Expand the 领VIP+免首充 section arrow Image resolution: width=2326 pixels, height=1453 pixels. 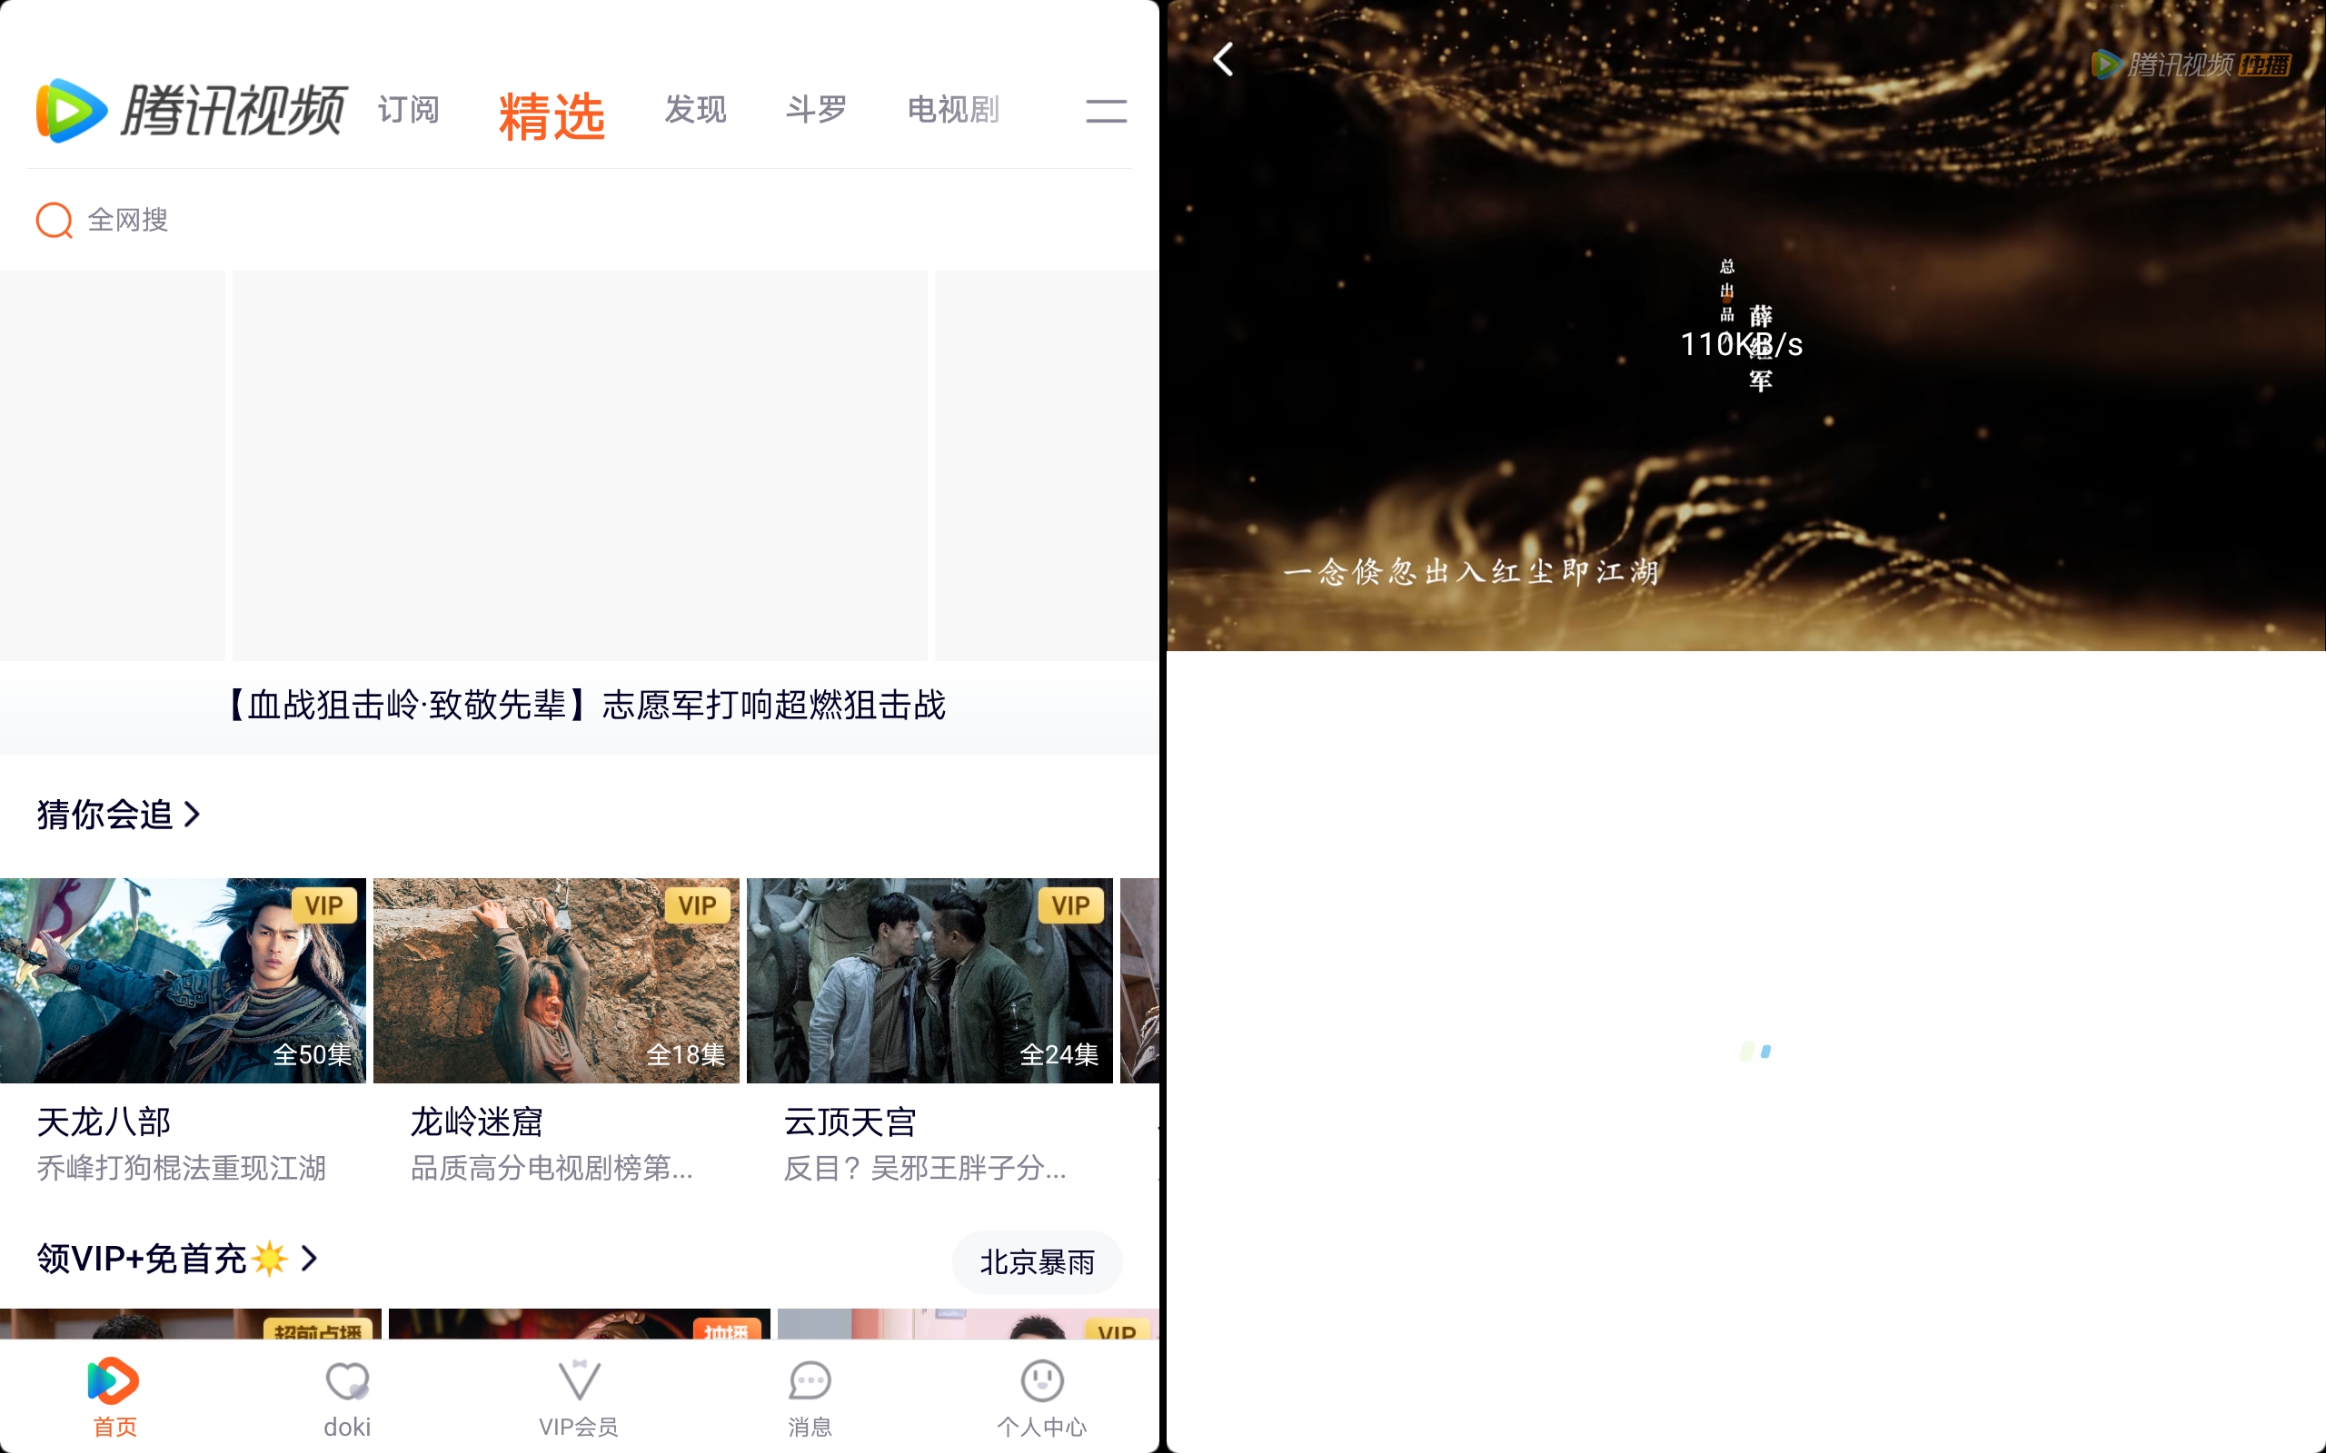(309, 1258)
